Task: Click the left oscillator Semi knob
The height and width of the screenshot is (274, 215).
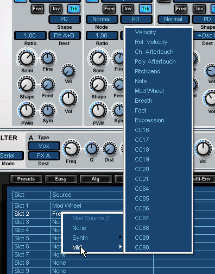Action: 27,59
